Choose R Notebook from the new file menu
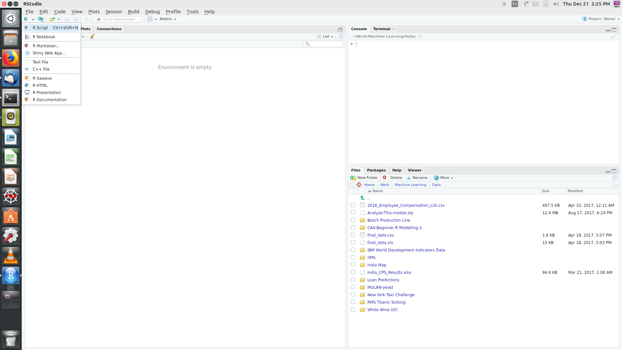The image size is (622, 350). 44,37
